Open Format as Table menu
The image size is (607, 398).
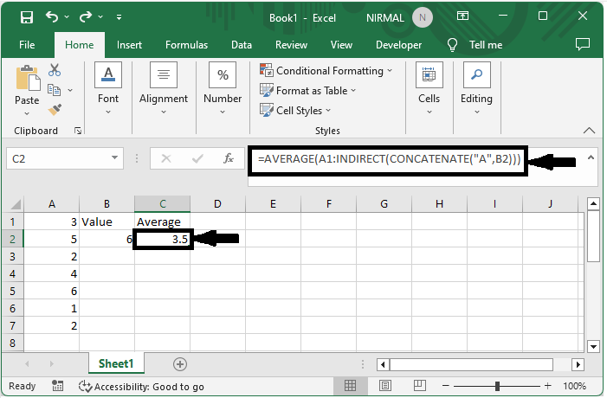click(x=307, y=91)
